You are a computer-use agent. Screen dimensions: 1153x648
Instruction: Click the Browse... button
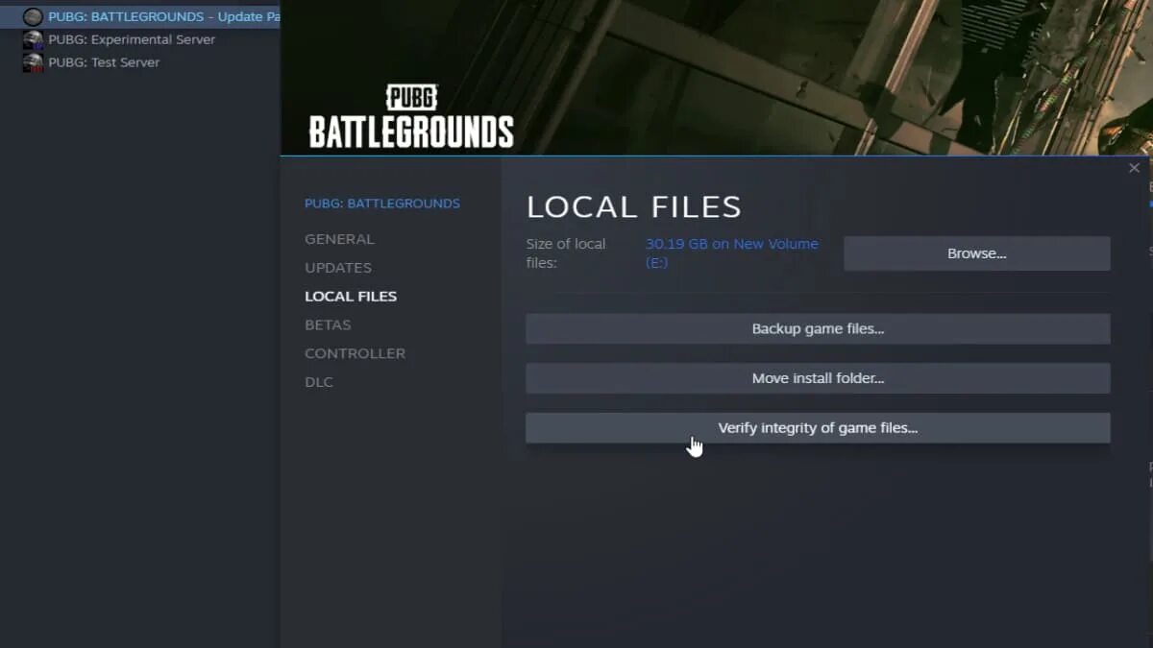977,253
